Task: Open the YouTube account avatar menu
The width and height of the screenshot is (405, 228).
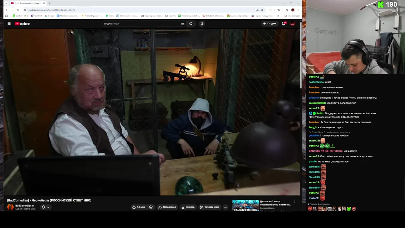Action: pos(292,24)
